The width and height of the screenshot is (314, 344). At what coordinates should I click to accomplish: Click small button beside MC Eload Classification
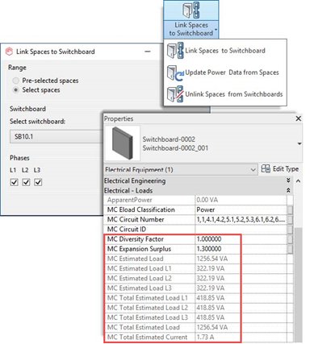coord(290,209)
